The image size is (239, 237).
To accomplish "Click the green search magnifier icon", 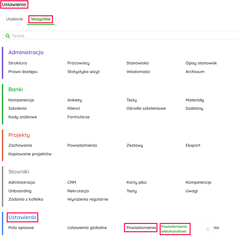I will 8,36.
